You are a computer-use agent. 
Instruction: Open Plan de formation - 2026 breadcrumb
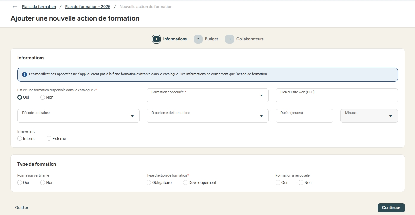pos(88,7)
